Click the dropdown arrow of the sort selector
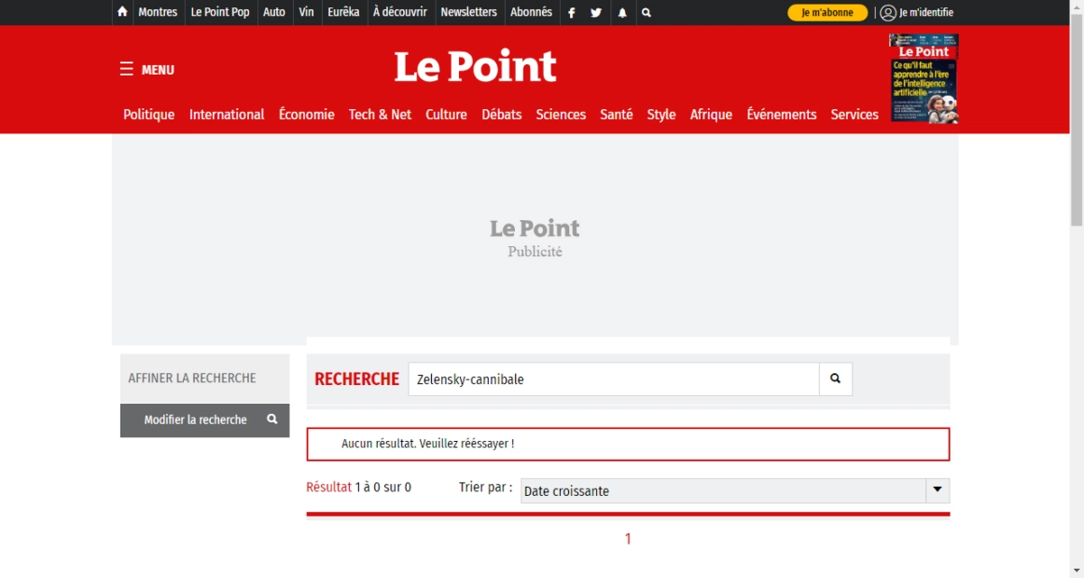 pyautogui.click(x=938, y=490)
